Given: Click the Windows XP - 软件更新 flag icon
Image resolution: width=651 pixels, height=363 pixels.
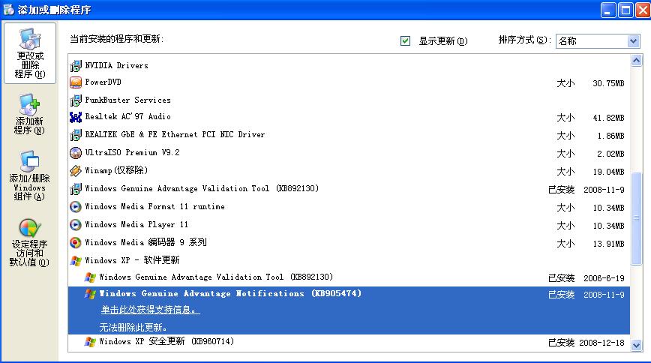Looking at the screenshot, I should coord(76,261).
